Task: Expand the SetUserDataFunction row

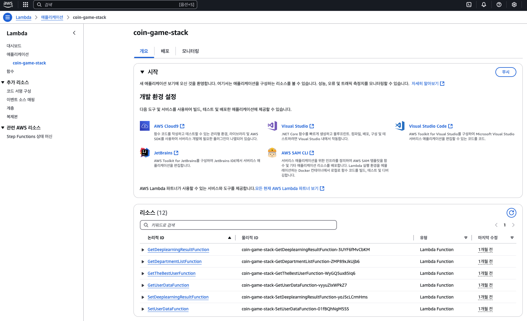Action: (143, 309)
